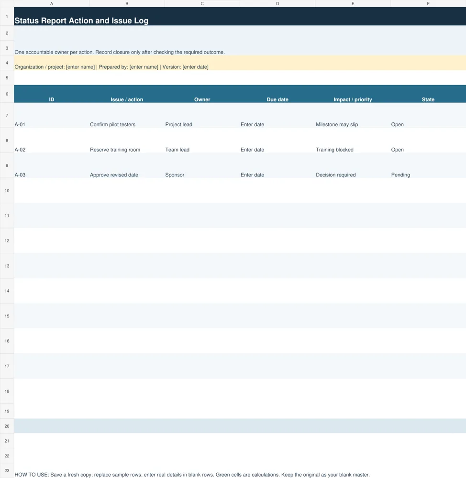Select row 14 via its row number
This screenshot has height=478, width=466.
click(7, 291)
